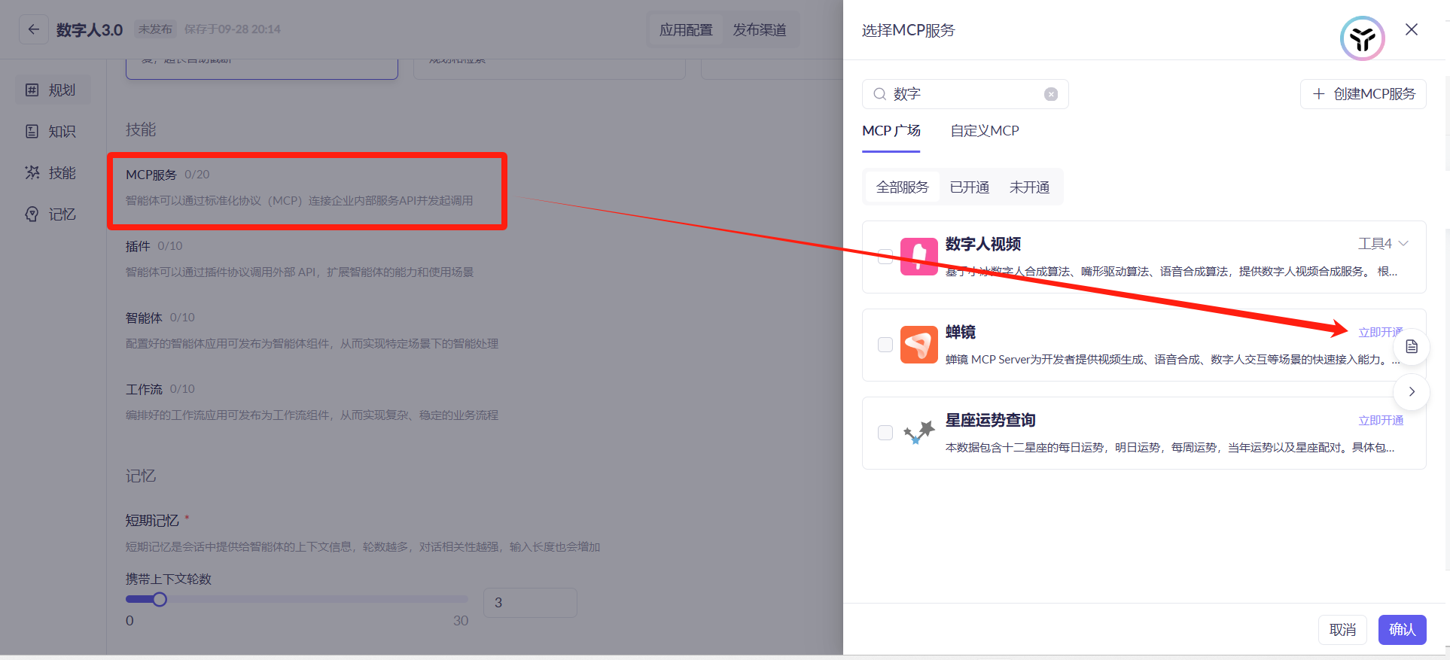Click the 确认 button
1450x660 pixels.
click(x=1403, y=630)
